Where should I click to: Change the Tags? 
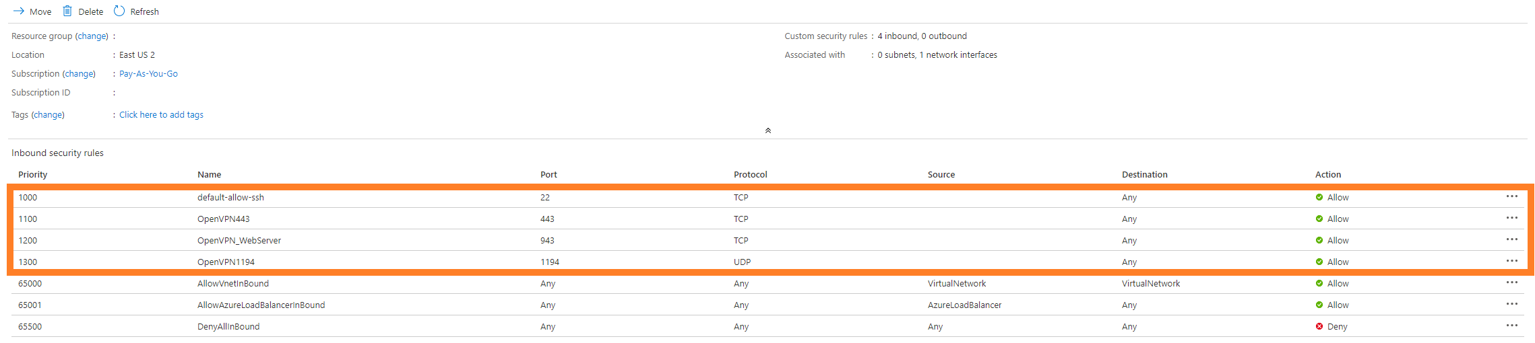tap(48, 115)
